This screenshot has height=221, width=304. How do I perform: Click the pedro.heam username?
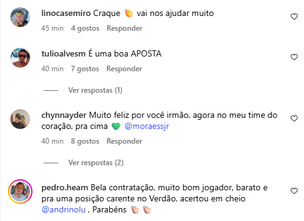click(65, 188)
